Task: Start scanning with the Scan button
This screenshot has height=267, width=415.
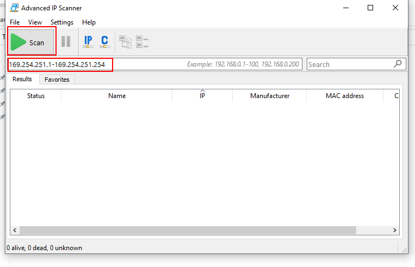Action: click(x=32, y=41)
